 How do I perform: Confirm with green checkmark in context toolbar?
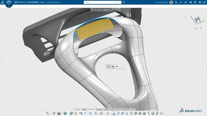coord(120,66)
